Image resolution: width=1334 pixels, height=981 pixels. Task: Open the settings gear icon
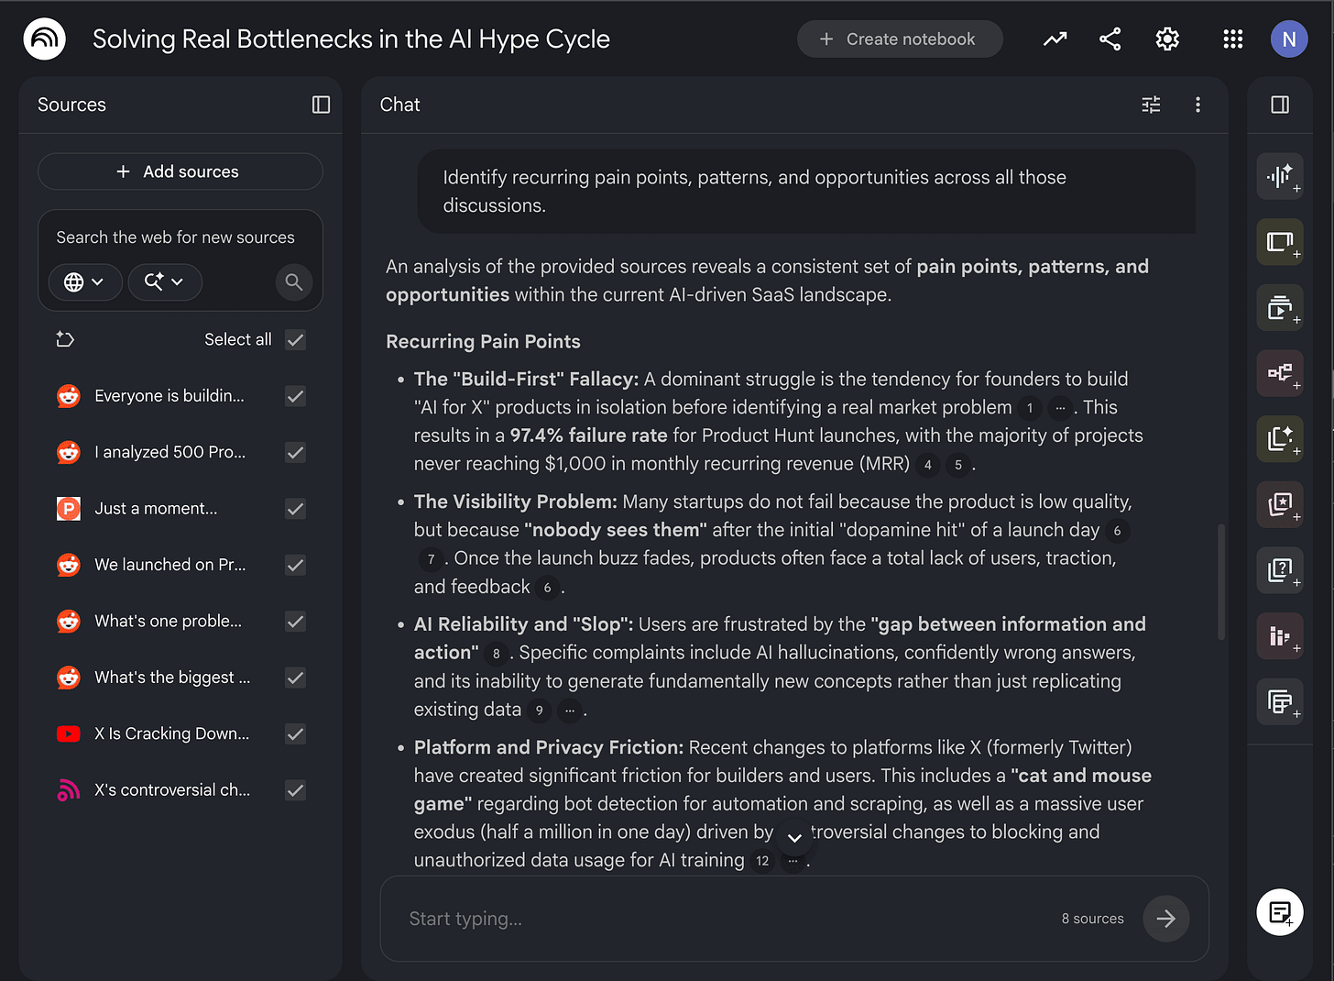pos(1167,39)
